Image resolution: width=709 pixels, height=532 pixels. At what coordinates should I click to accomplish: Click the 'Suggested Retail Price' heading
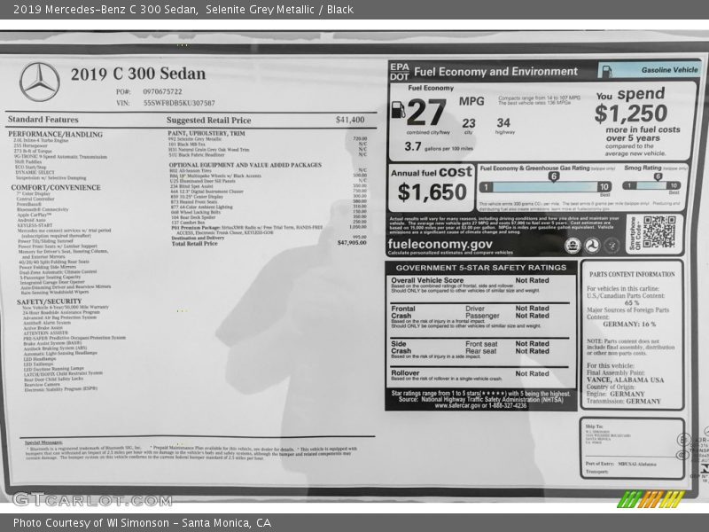pyautogui.click(x=208, y=120)
